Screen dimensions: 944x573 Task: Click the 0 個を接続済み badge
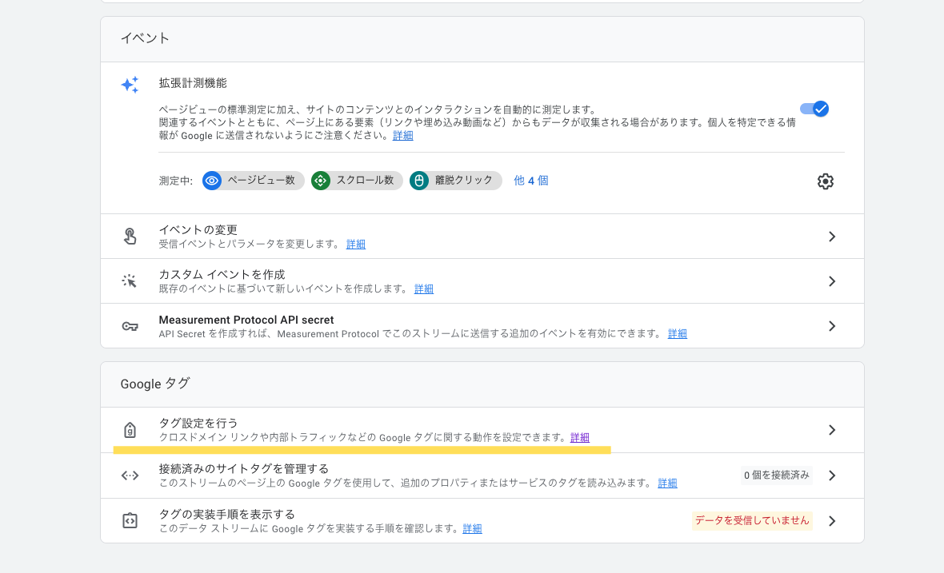pyautogui.click(x=777, y=476)
